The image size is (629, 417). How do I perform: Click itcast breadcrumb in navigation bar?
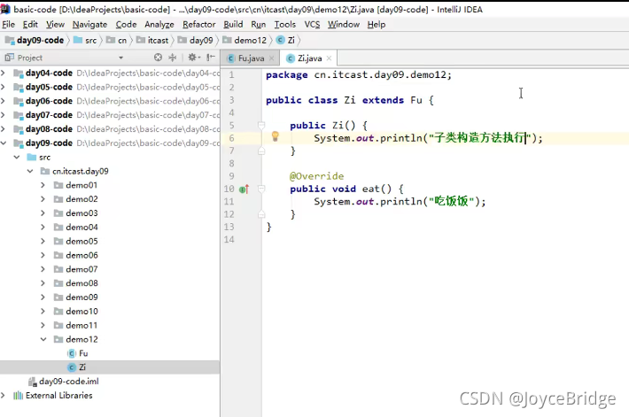coord(153,41)
